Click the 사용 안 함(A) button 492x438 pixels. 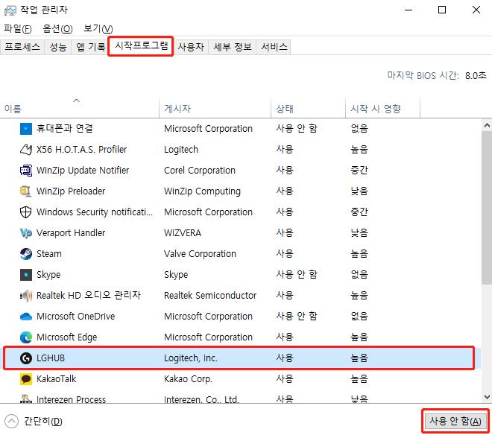[x=455, y=421]
